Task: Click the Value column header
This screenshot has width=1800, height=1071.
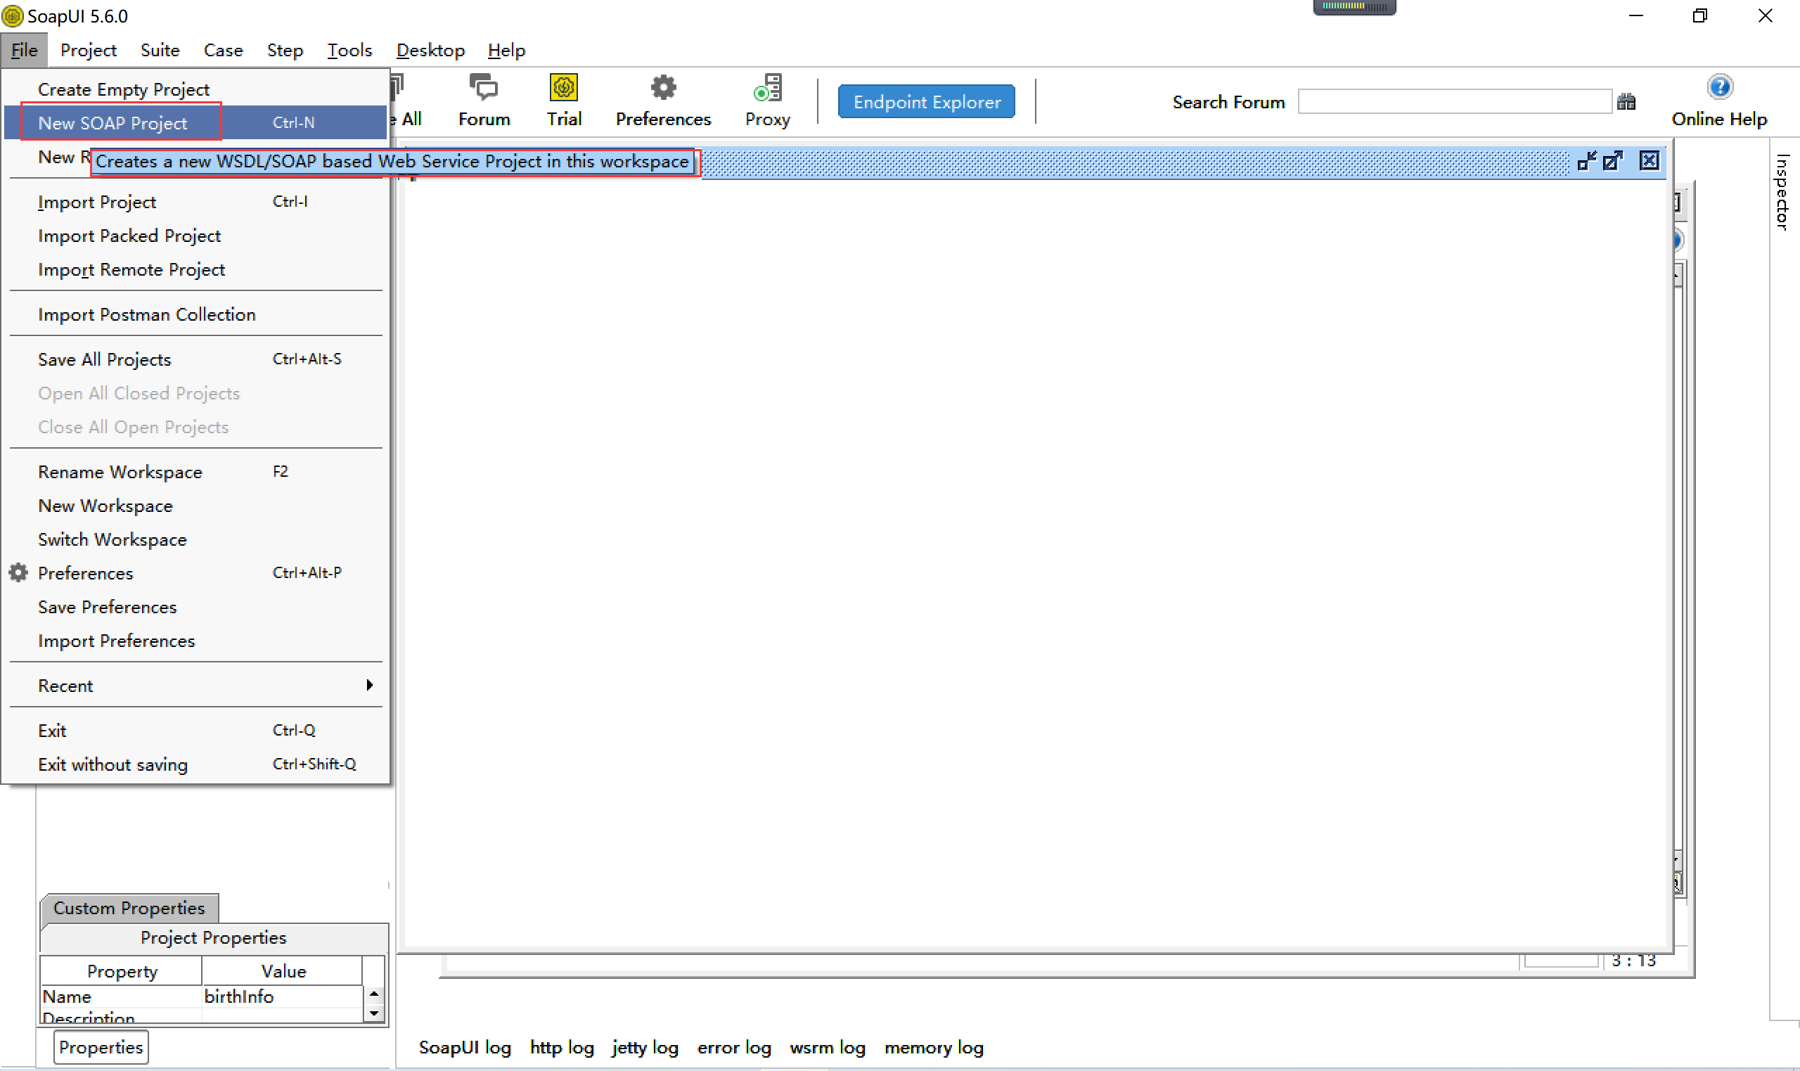Action: point(283,971)
